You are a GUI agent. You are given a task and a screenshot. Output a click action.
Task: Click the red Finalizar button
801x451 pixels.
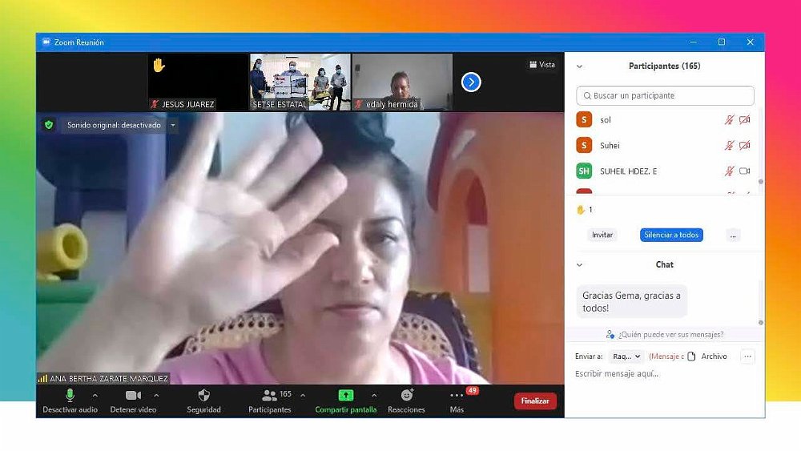pos(535,401)
